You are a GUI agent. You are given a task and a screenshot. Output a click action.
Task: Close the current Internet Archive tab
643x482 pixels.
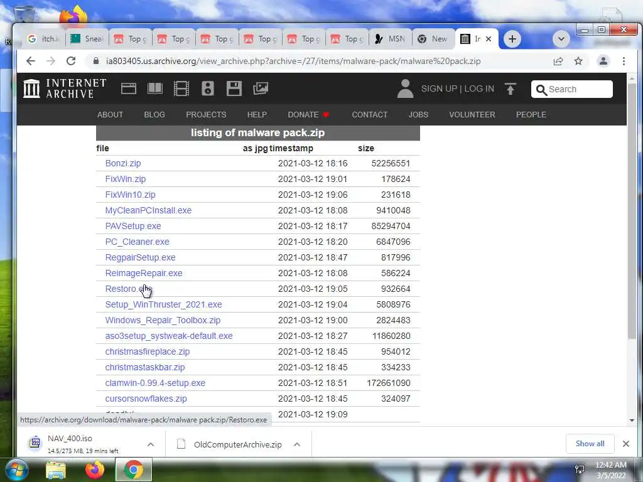coord(489,39)
